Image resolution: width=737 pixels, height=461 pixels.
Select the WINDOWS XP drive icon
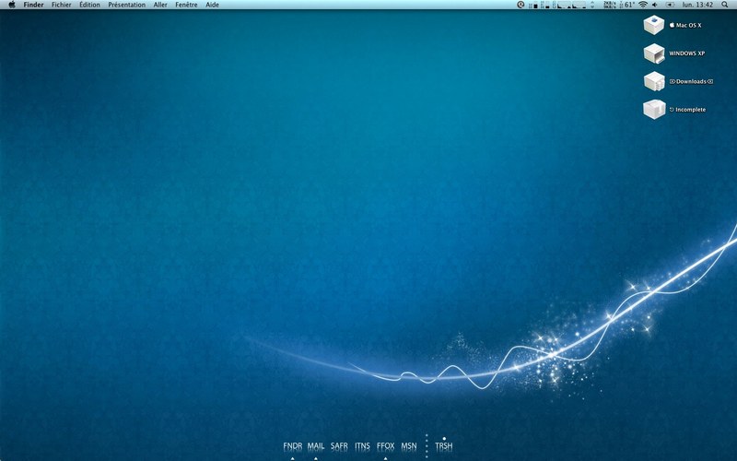pyautogui.click(x=654, y=53)
